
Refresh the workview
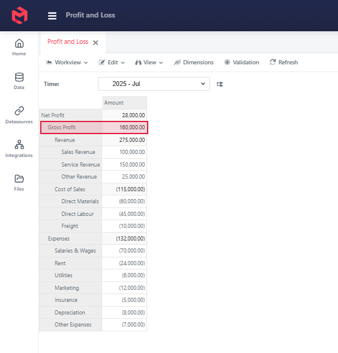283,63
